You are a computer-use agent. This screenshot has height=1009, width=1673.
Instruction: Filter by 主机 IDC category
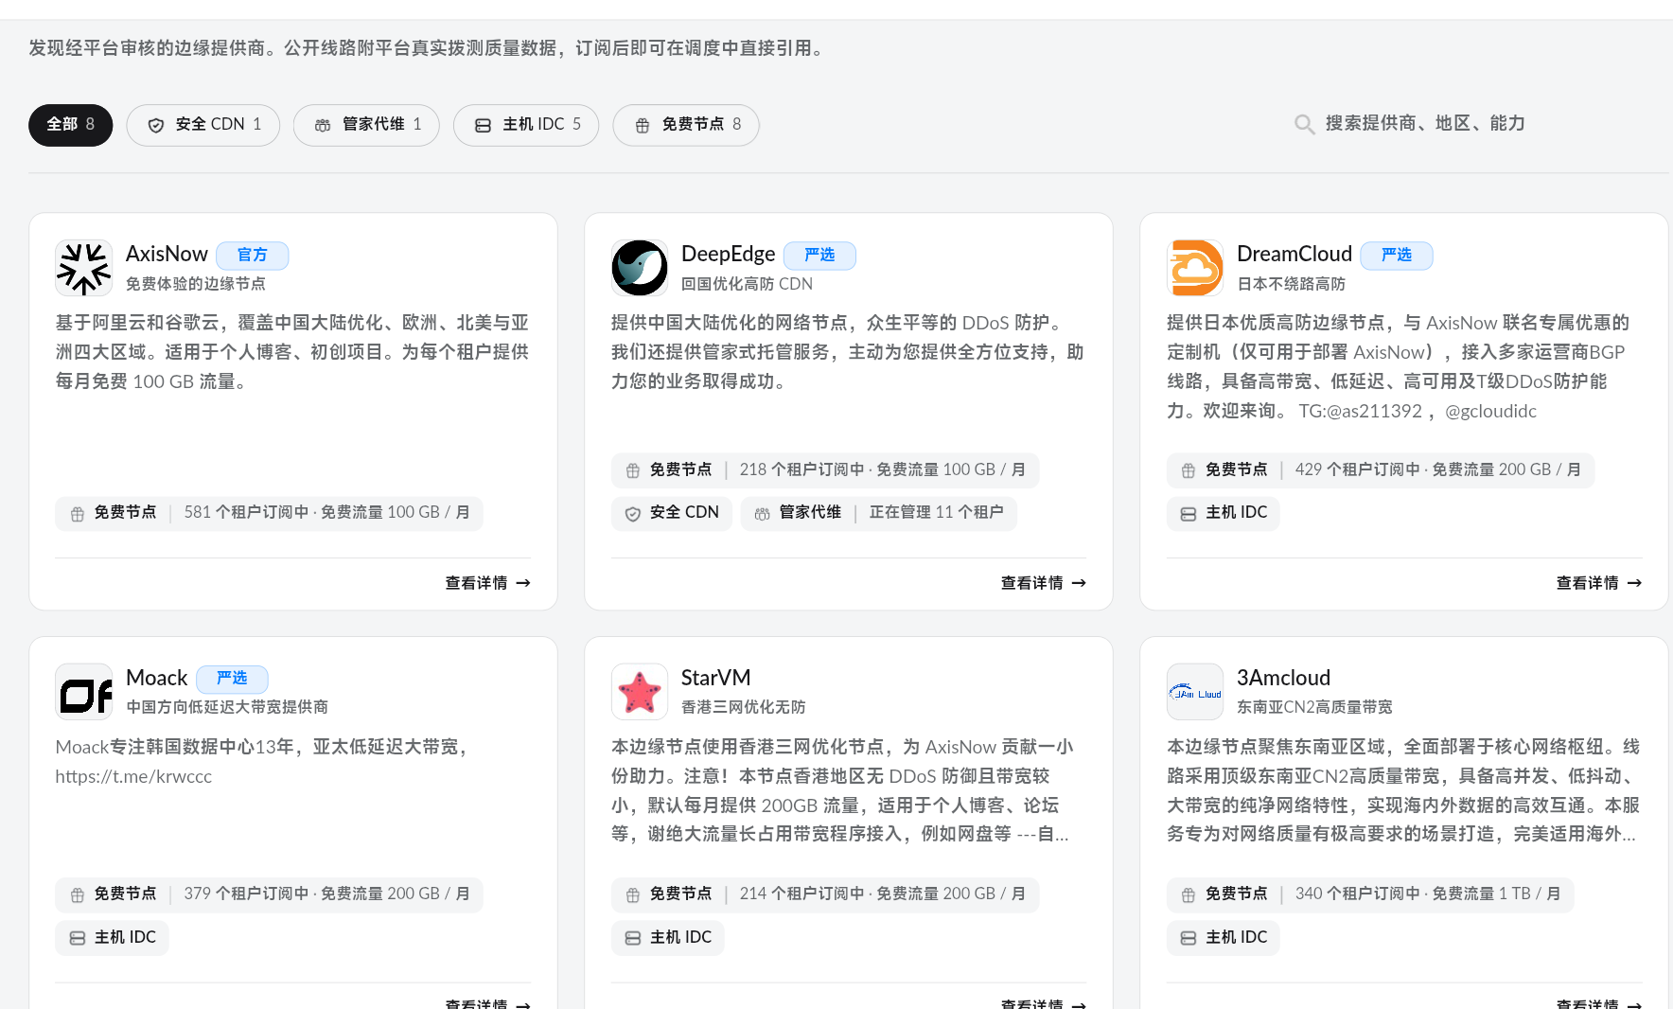526,125
